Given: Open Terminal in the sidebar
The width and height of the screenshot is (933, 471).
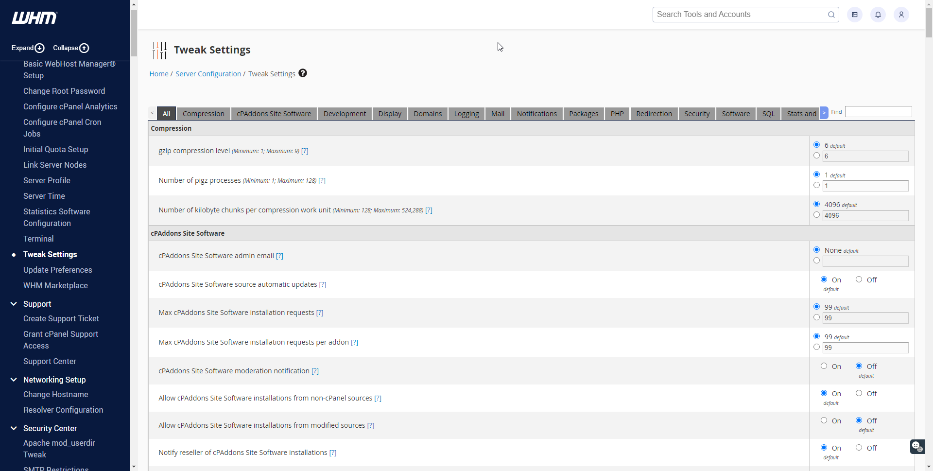Looking at the screenshot, I should tap(38, 239).
